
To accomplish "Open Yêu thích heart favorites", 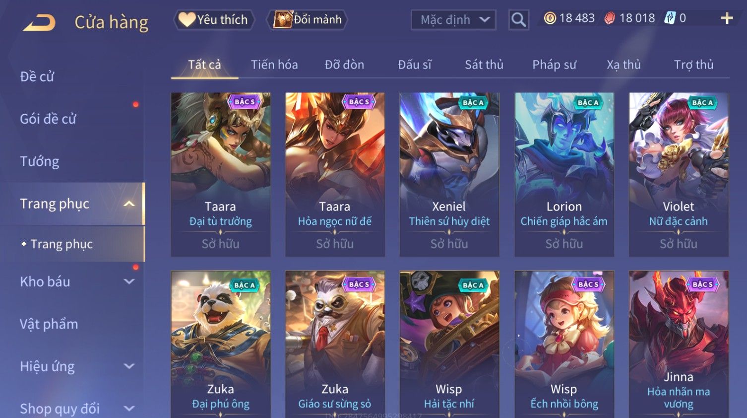I will tap(214, 19).
